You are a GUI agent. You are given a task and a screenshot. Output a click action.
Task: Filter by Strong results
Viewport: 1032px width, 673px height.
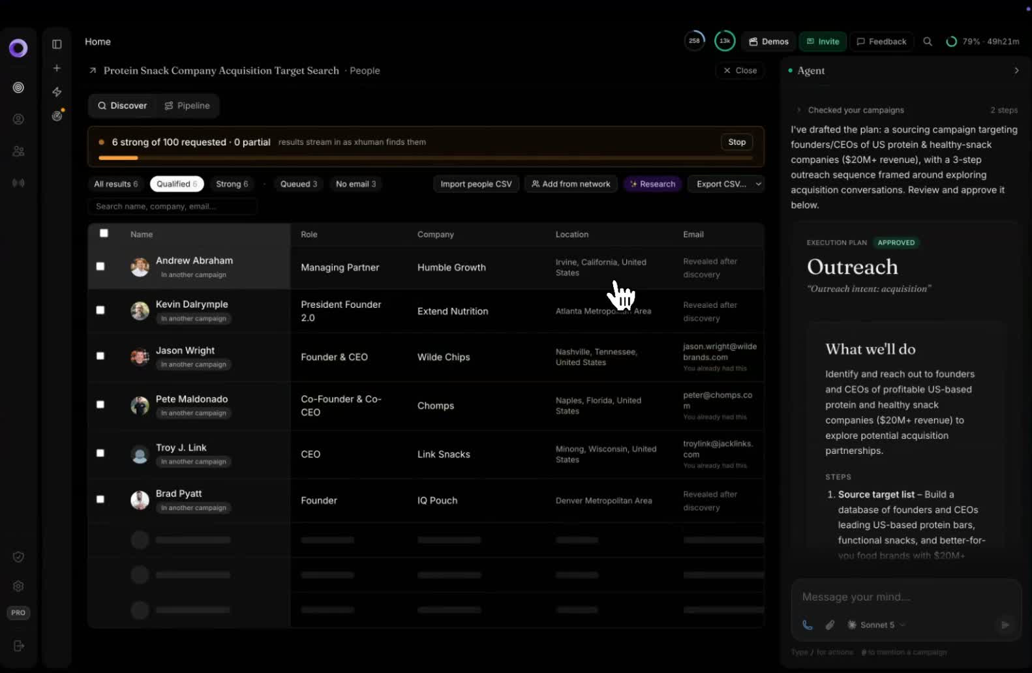[232, 184]
